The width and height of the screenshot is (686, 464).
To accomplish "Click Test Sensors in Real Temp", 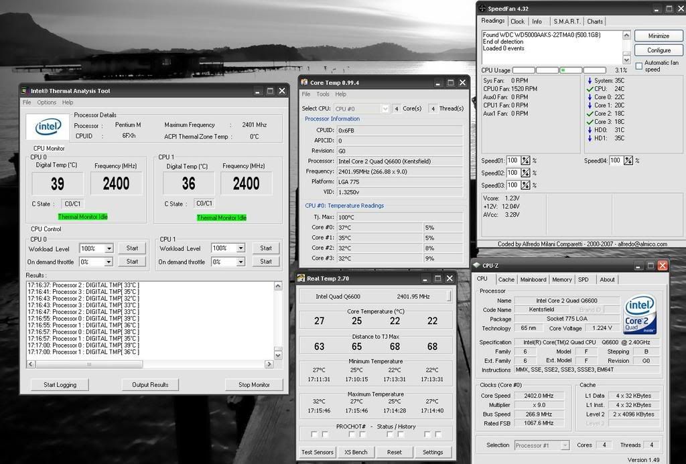I will click(x=318, y=452).
